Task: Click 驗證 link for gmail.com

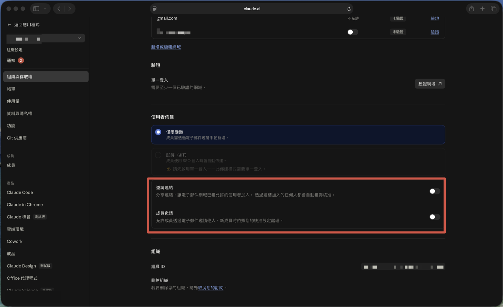Action: (435, 18)
